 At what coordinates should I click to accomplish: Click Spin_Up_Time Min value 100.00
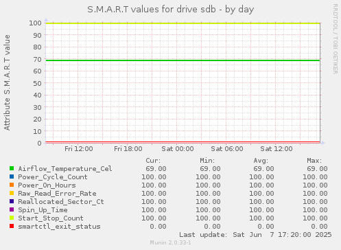point(208,210)
